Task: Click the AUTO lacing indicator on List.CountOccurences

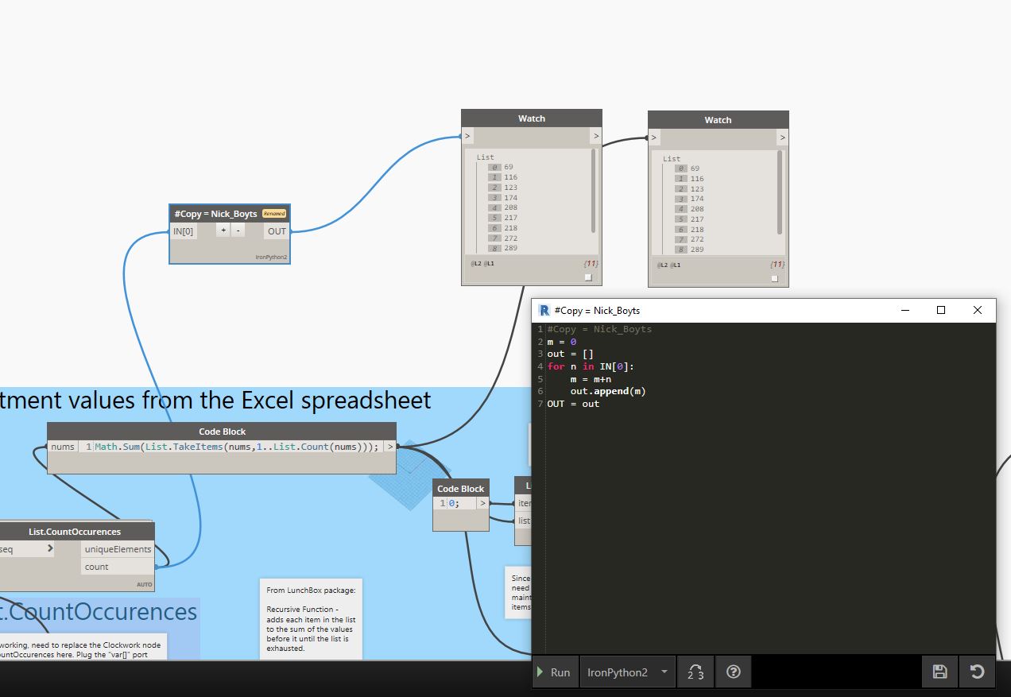Action: coord(144,584)
